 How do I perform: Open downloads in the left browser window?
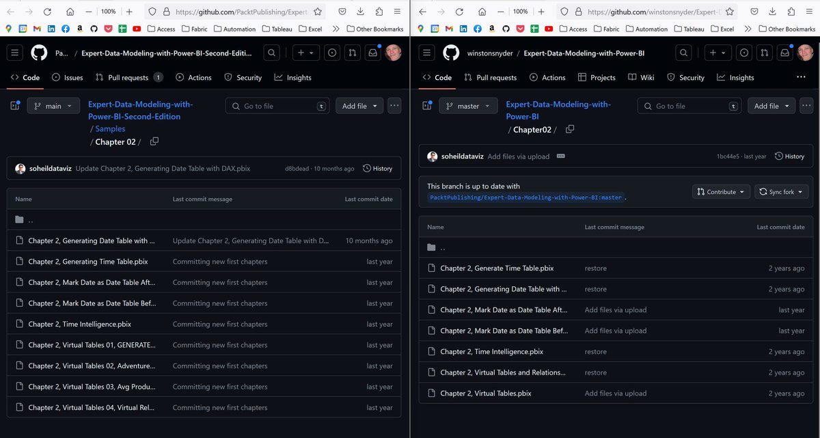[360, 12]
